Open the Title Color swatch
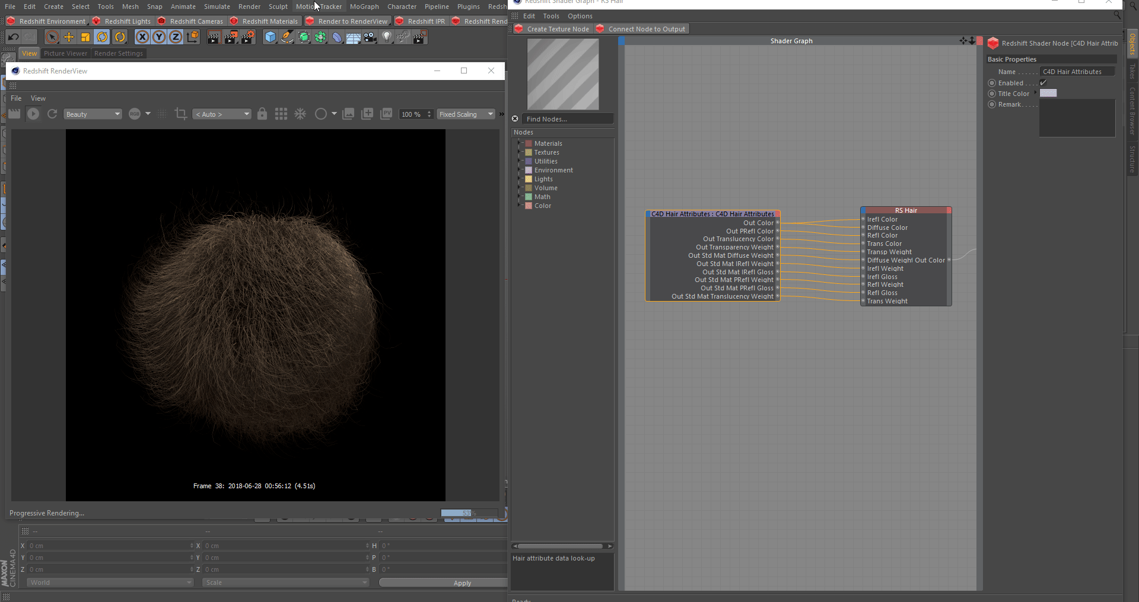This screenshot has height=602, width=1139. pyautogui.click(x=1048, y=94)
